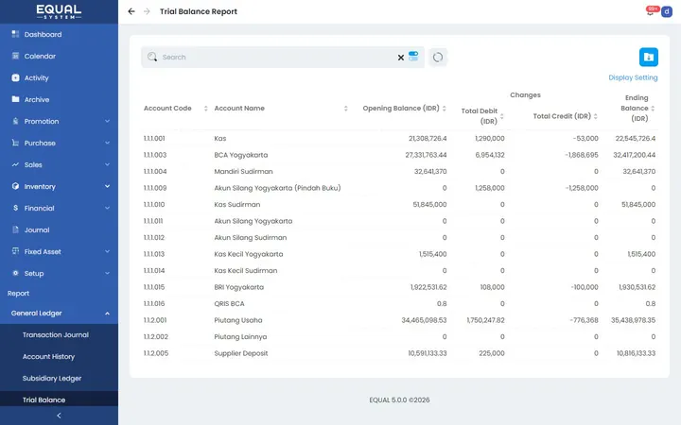Image resolution: width=681 pixels, height=425 pixels.
Task: Open the Dashboard menu item
Action: tap(43, 34)
